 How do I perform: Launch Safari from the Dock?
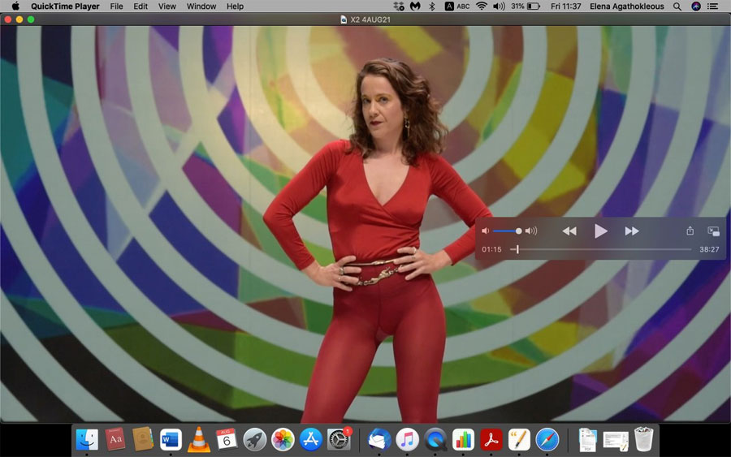click(547, 439)
